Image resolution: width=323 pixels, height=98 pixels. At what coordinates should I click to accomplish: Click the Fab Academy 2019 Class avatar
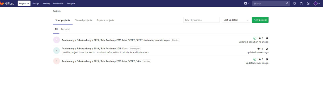click(x=56, y=50)
